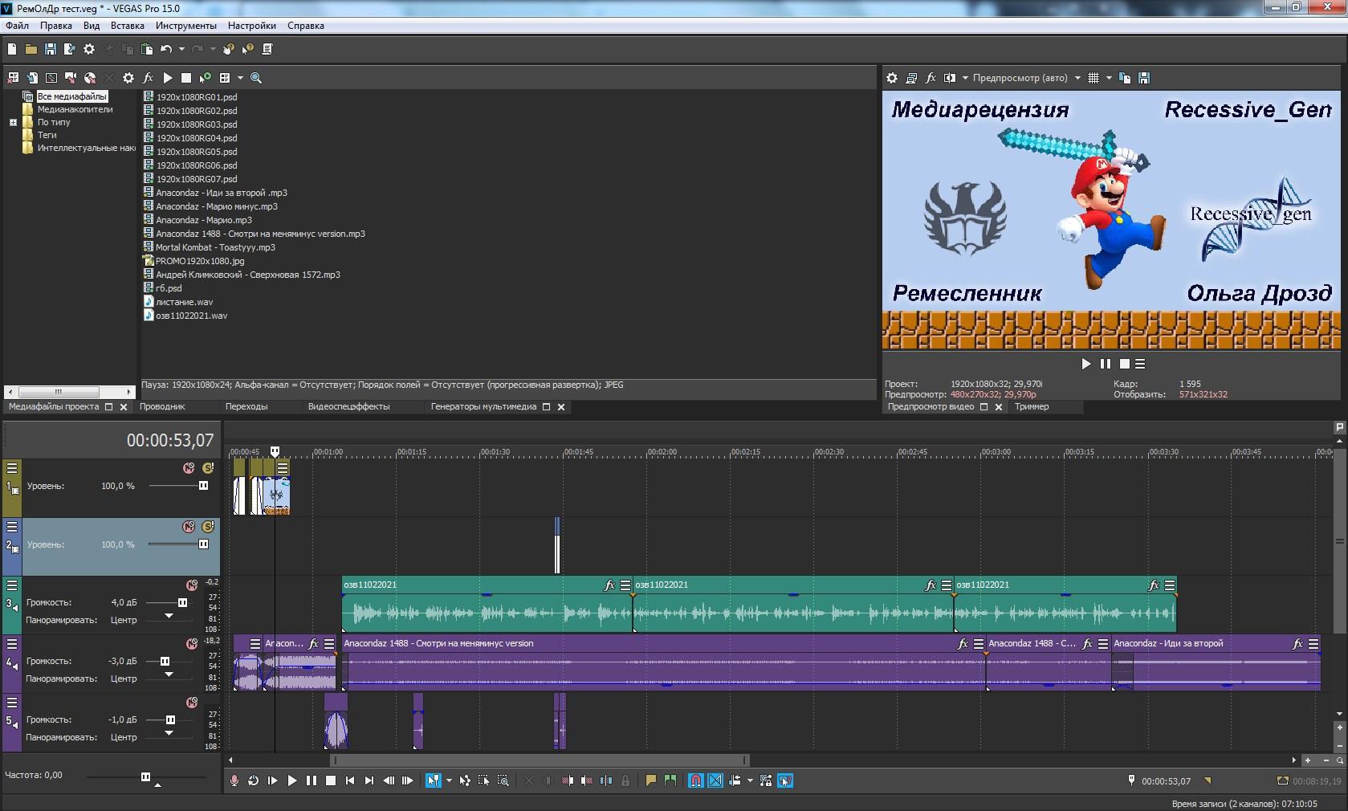The height and width of the screenshot is (811, 1348).
Task: Select the Anacondaz - Марио.mp3 media file
Action: (204, 220)
